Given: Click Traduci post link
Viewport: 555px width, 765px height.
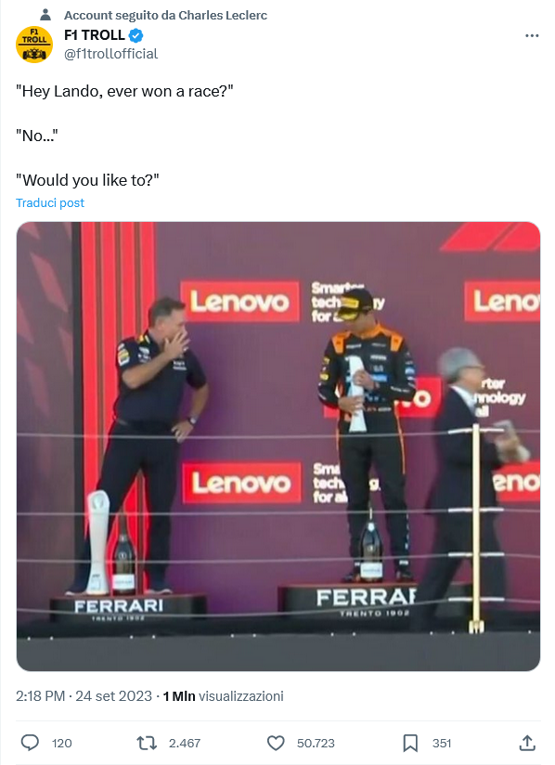Looking at the screenshot, I should point(50,203).
